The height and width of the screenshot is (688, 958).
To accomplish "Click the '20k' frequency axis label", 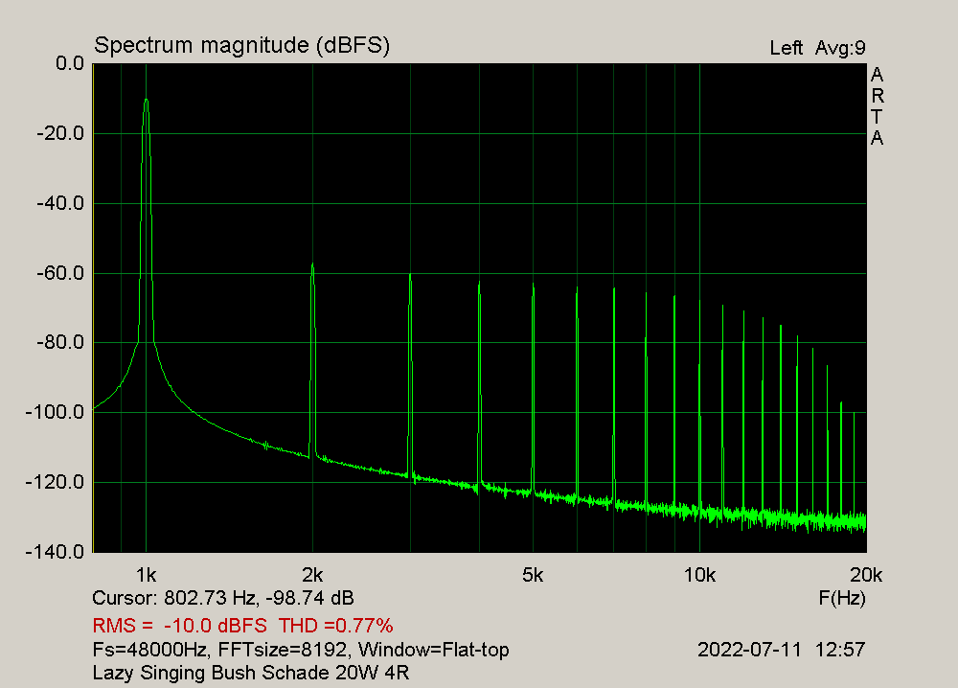I will pos(866,575).
